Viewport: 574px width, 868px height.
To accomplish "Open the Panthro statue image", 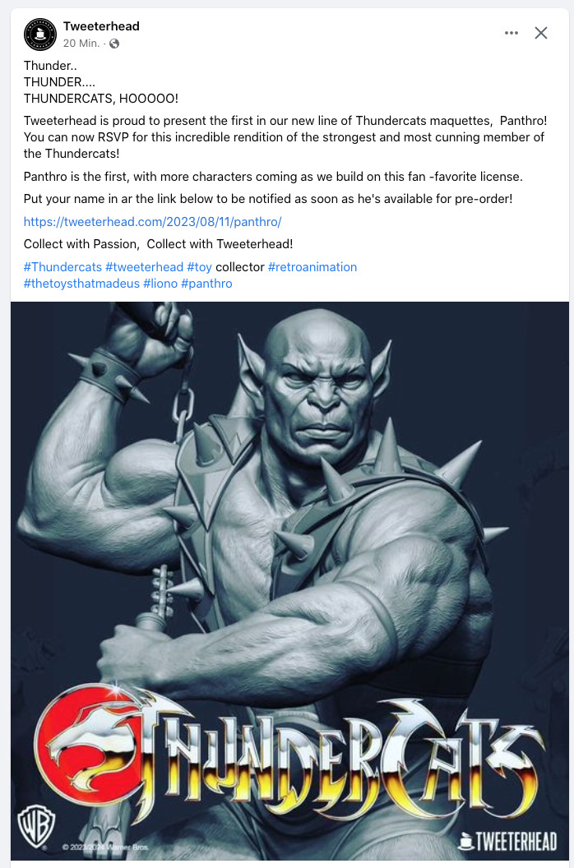I will click(289, 580).
